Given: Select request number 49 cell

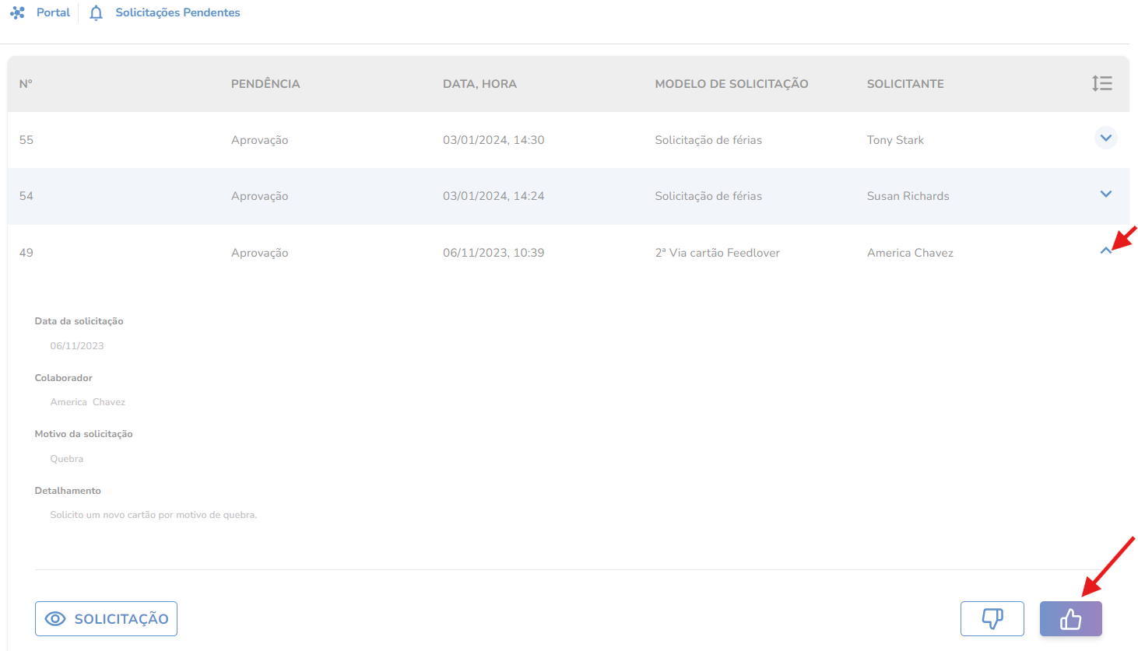Looking at the screenshot, I should tap(26, 253).
